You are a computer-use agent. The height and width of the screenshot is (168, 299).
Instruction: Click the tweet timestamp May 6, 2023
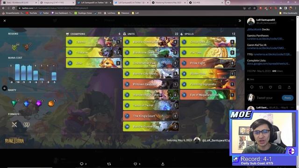tap(259, 71)
